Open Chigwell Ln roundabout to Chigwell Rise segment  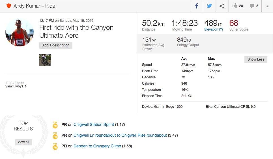[120, 135]
